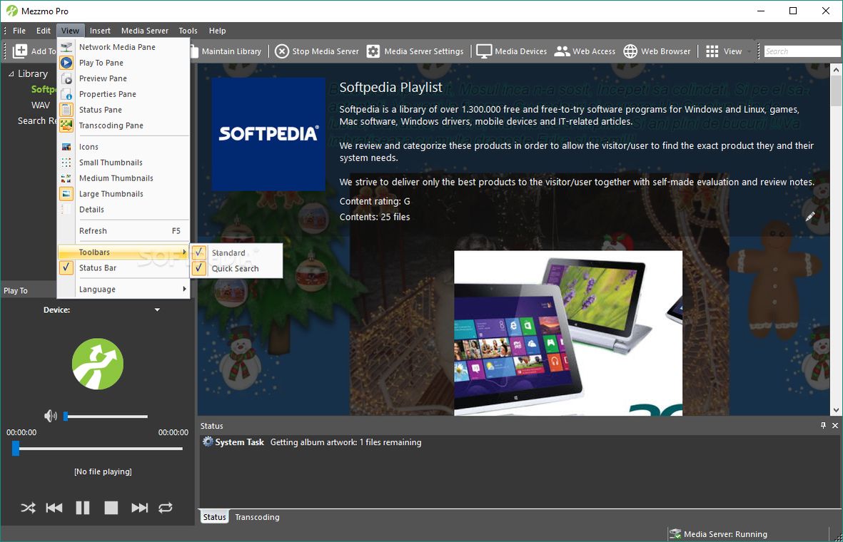
Task: Open the Device dropdown
Action: [157, 310]
